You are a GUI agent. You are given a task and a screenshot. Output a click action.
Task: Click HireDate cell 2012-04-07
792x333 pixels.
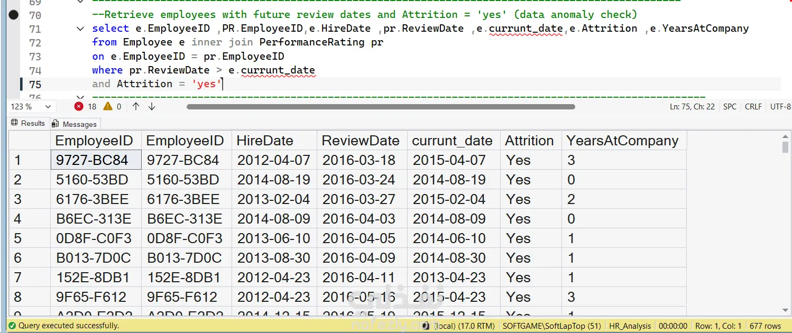(x=274, y=160)
